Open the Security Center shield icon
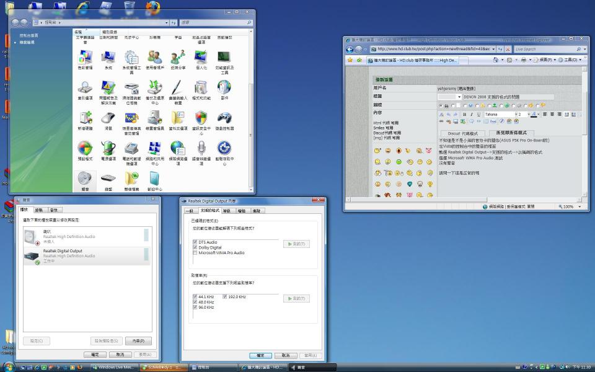The height and width of the screenshot is (372, 595). point(201,118)
